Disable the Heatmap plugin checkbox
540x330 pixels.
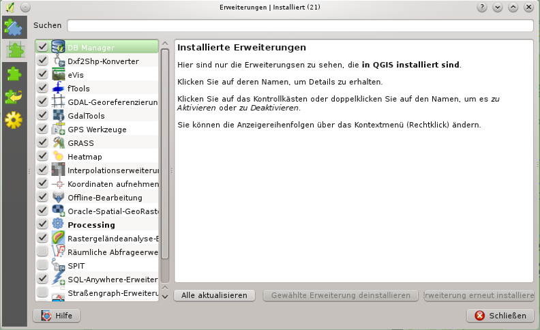42,155
